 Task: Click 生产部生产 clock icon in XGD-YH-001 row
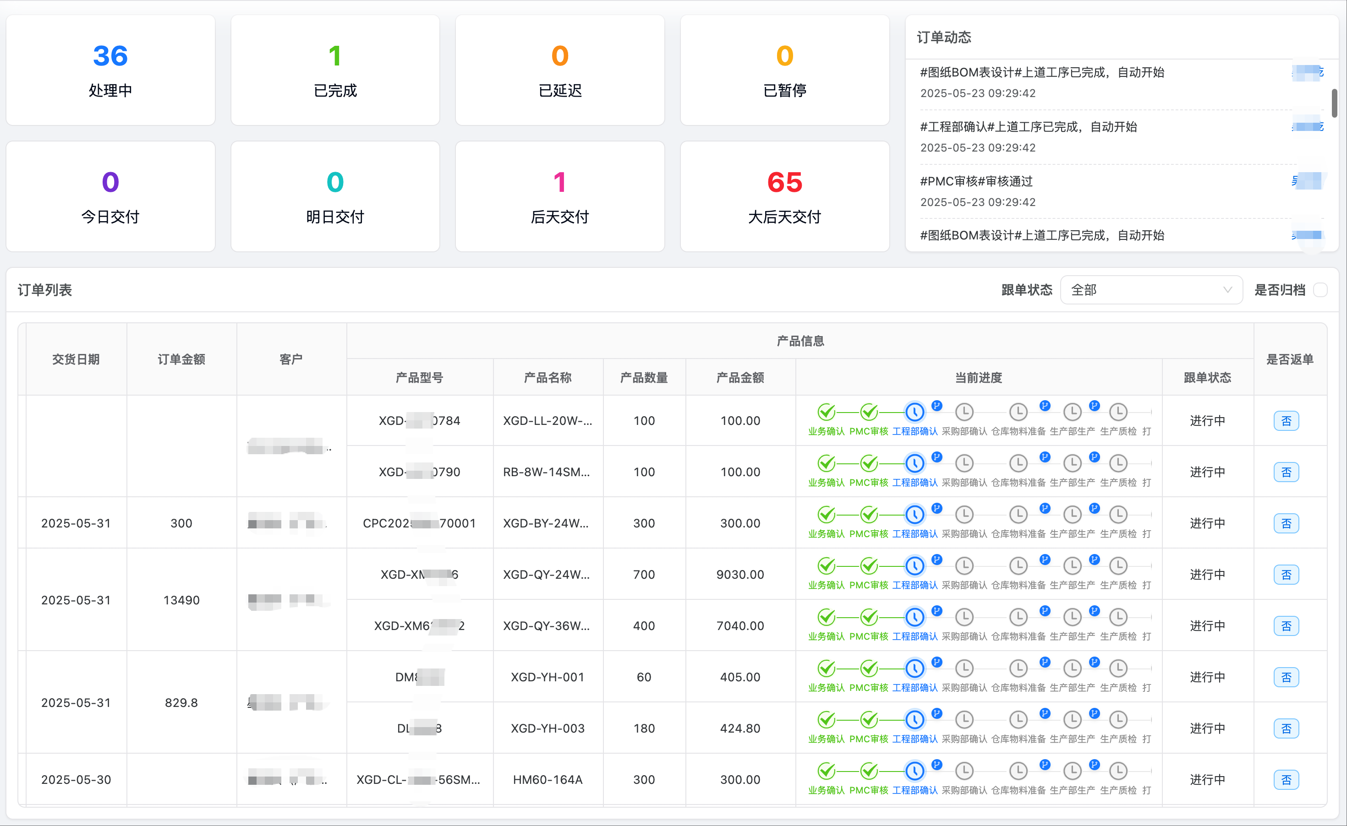[1072, 668]
